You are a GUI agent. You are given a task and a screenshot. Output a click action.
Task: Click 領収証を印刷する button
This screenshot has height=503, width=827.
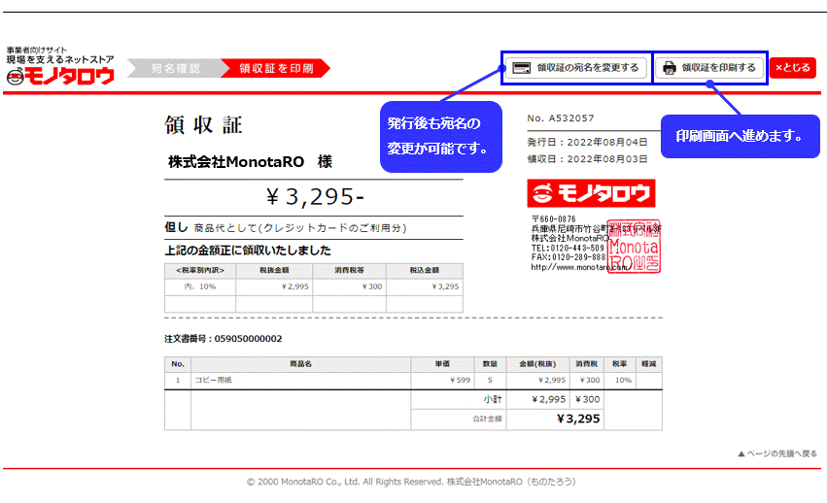pos(709,68)
